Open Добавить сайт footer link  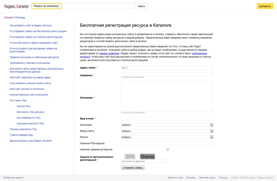click(x=175, y=178)
